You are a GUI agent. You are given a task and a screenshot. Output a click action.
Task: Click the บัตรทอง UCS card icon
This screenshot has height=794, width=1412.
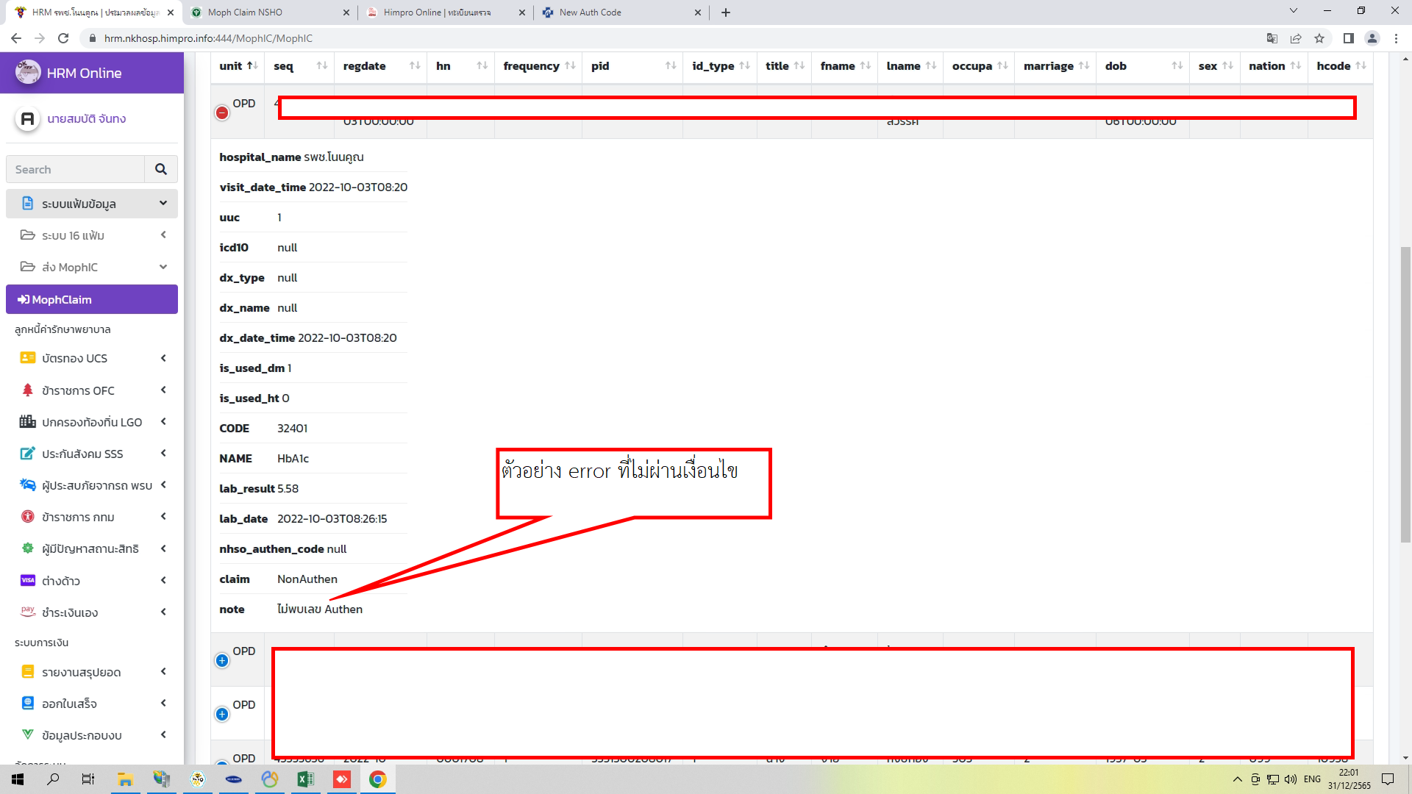tap(28, 358)
